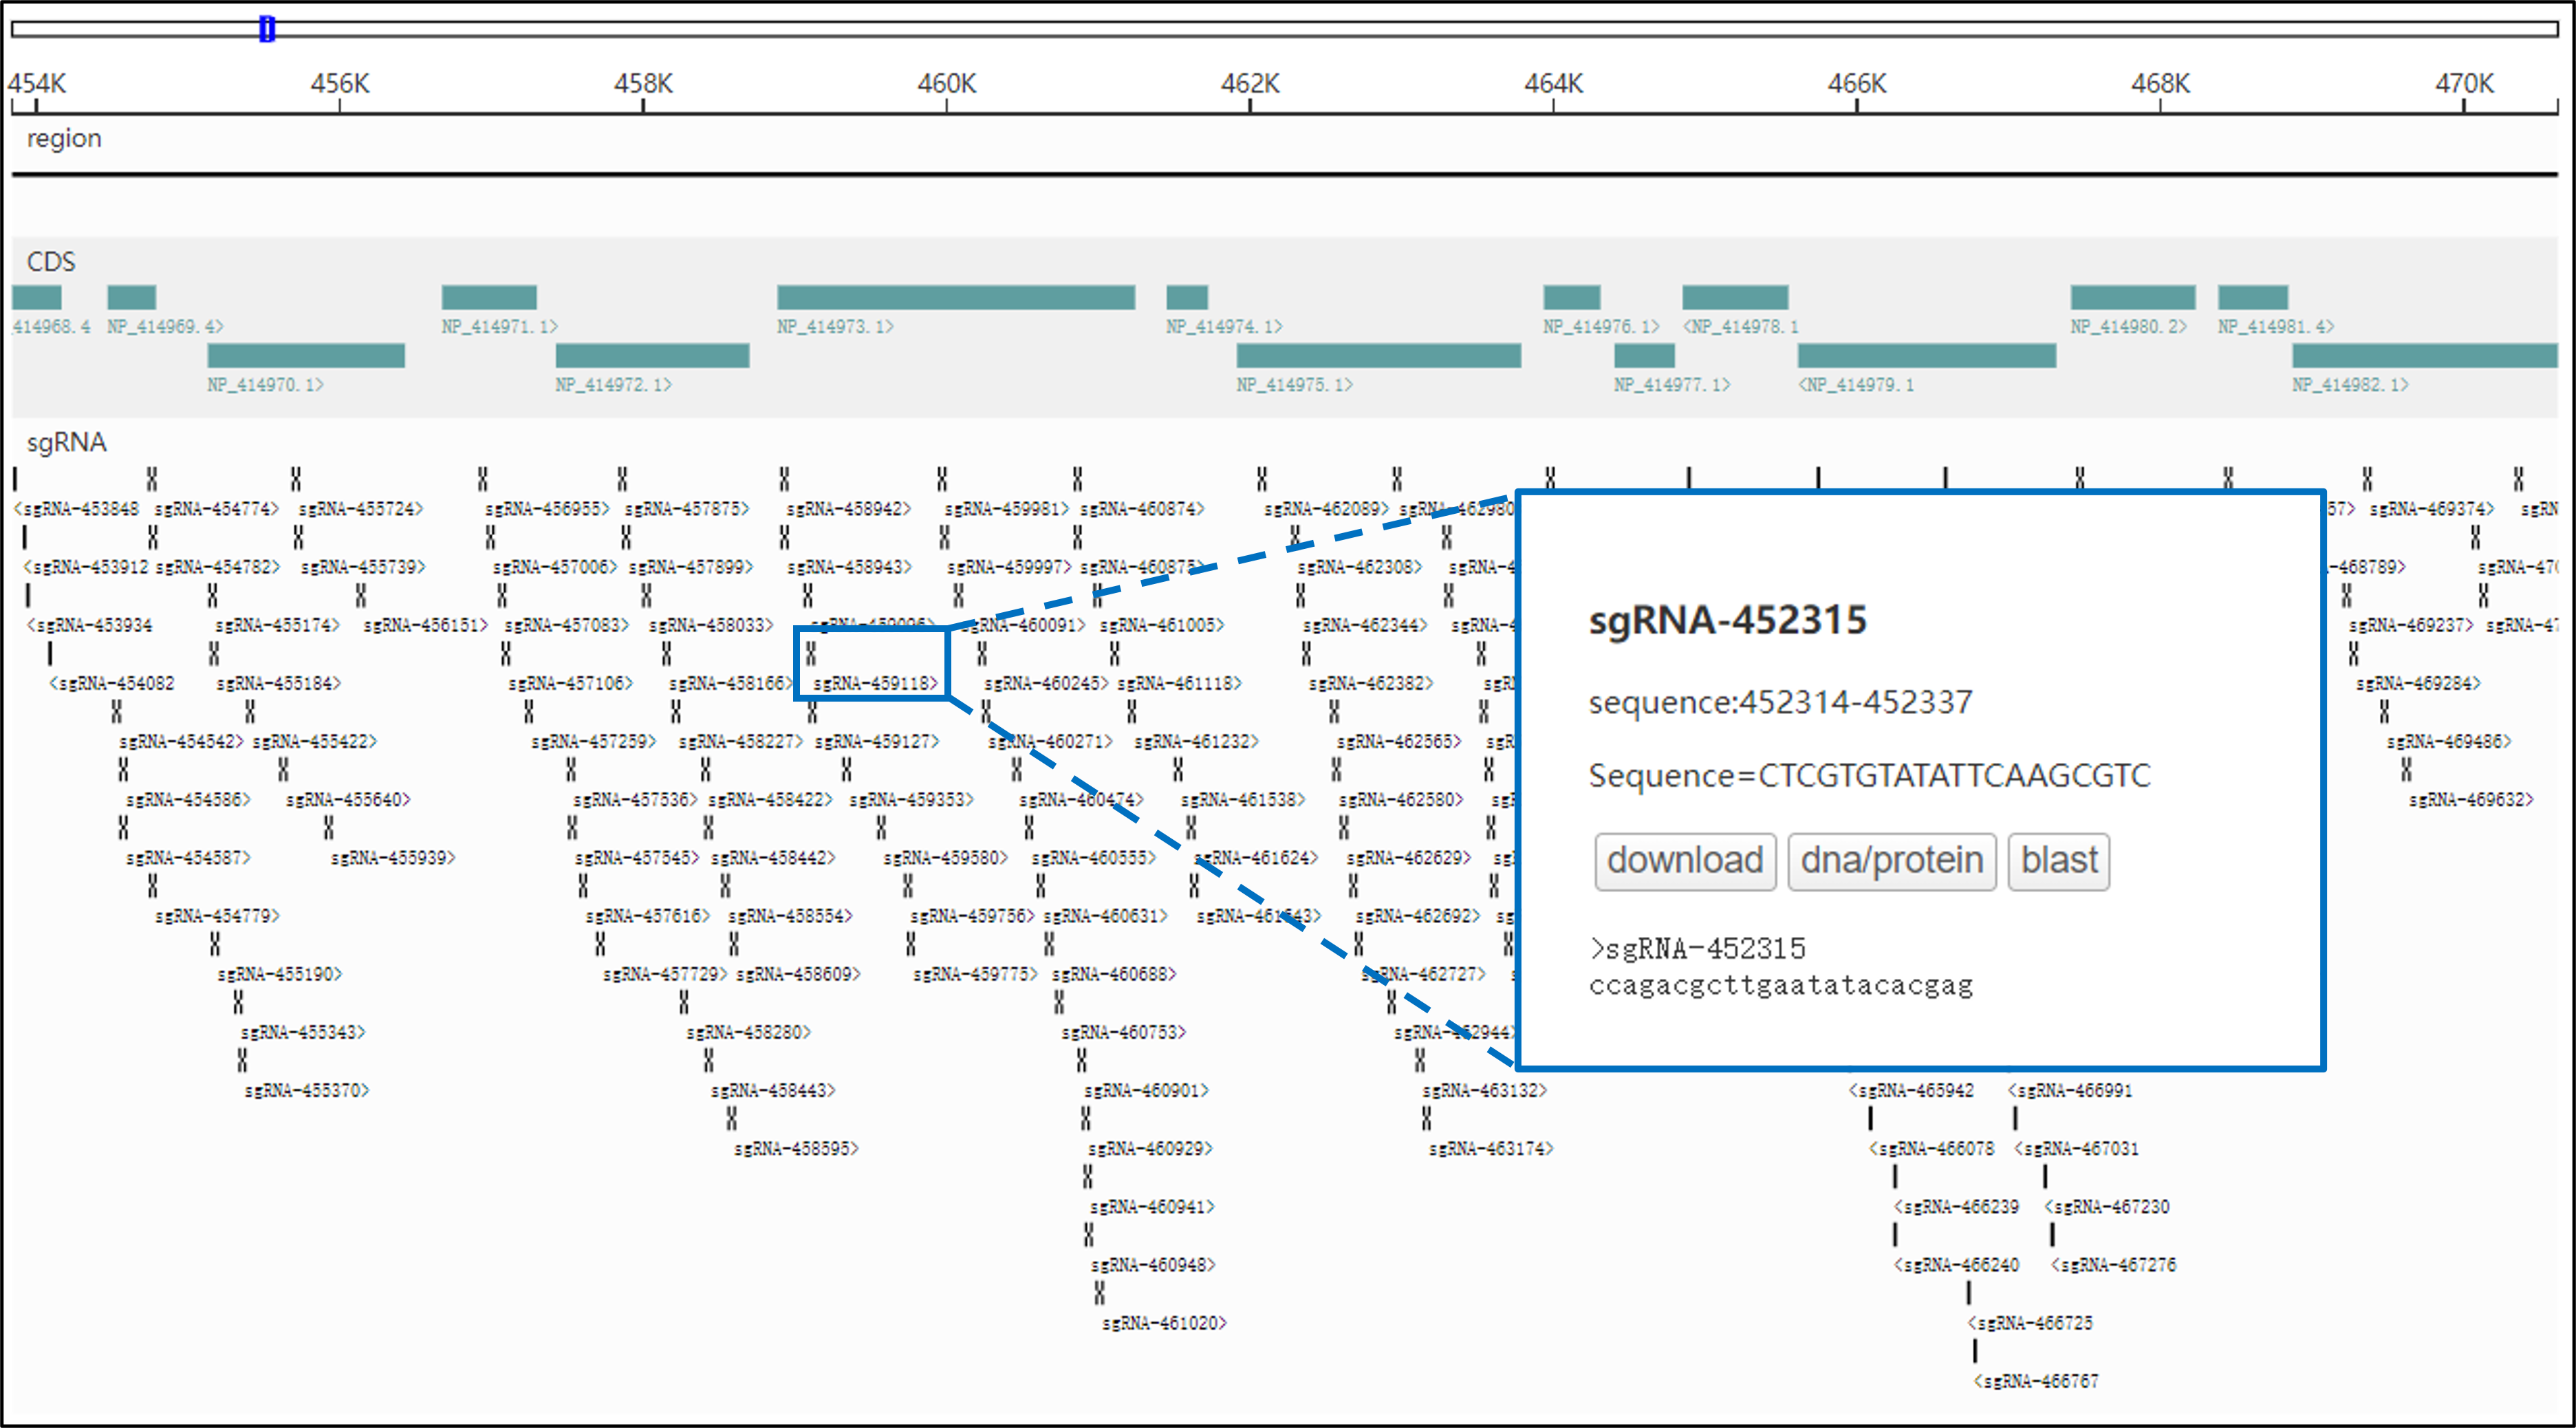Click the sgRNA-465942 label

[x=1911, y=1091]
